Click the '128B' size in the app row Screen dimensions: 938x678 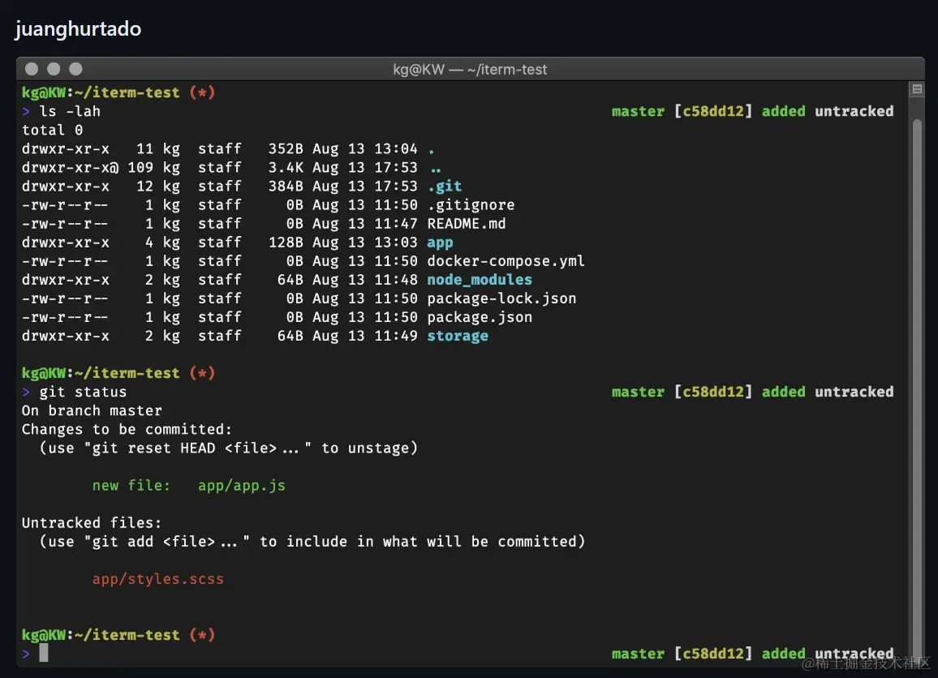(x=286, y=242)
